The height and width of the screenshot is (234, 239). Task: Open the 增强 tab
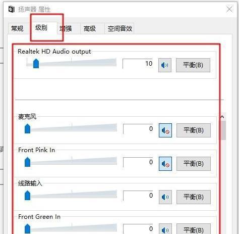click(67, 28)
